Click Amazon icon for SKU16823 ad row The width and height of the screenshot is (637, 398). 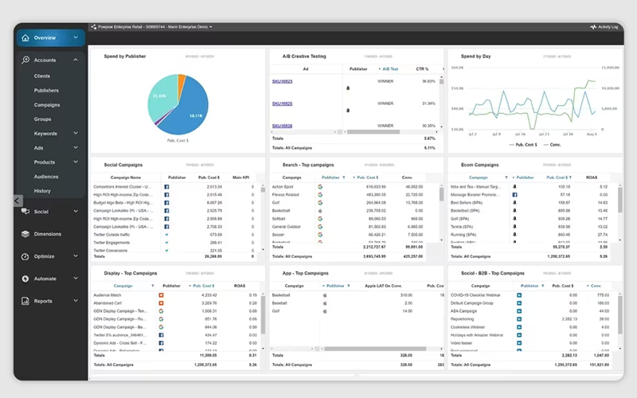coord(348,88)
